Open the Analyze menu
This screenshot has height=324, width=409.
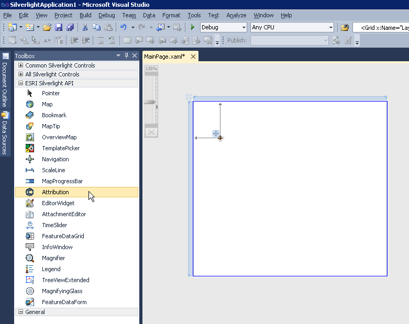click(236, 15)
